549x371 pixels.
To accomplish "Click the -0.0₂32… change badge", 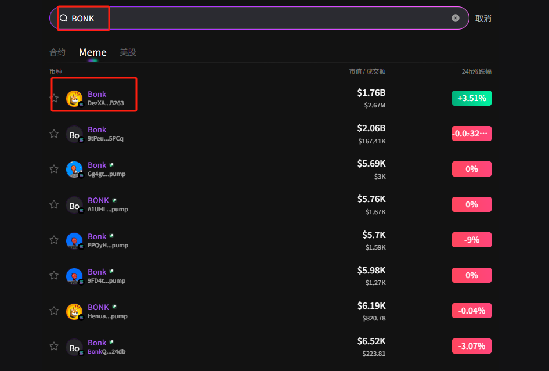I will click(x=472, y=134).
